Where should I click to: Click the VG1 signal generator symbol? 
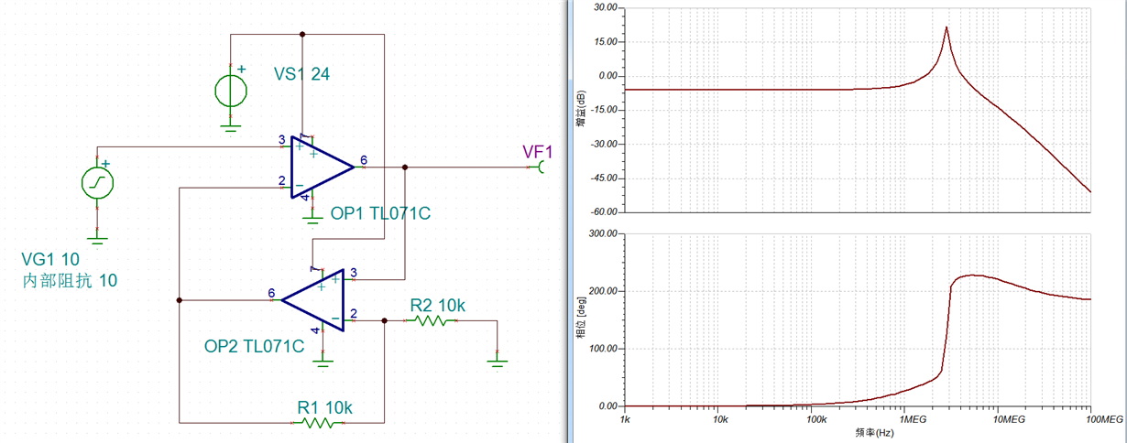point(97,183)
